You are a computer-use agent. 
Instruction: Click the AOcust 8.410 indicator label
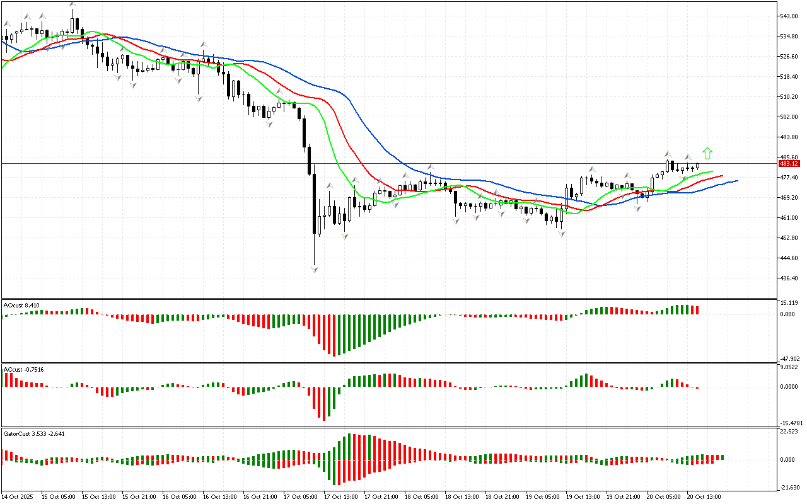[x=22, y=306]
